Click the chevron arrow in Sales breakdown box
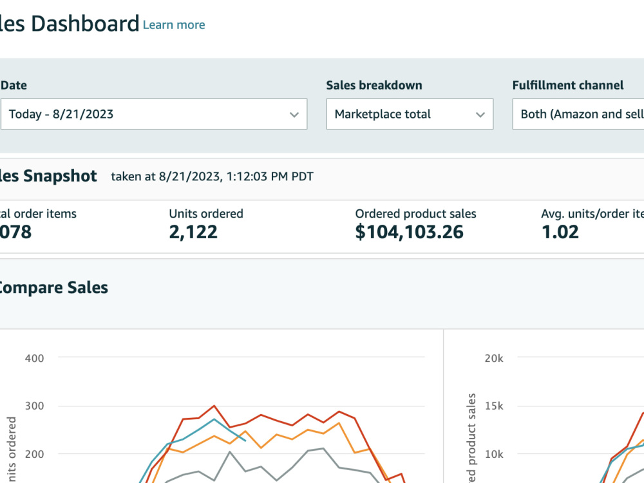 point(480,115)
